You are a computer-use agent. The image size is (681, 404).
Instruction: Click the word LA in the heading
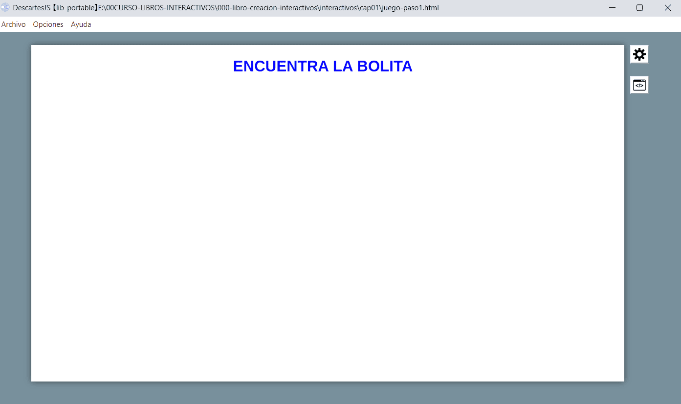pos(343,66)
